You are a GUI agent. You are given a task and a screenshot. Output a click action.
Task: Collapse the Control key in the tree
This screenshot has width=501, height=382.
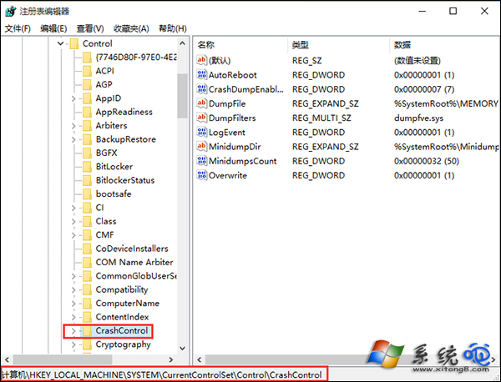[x=60, y=43]
